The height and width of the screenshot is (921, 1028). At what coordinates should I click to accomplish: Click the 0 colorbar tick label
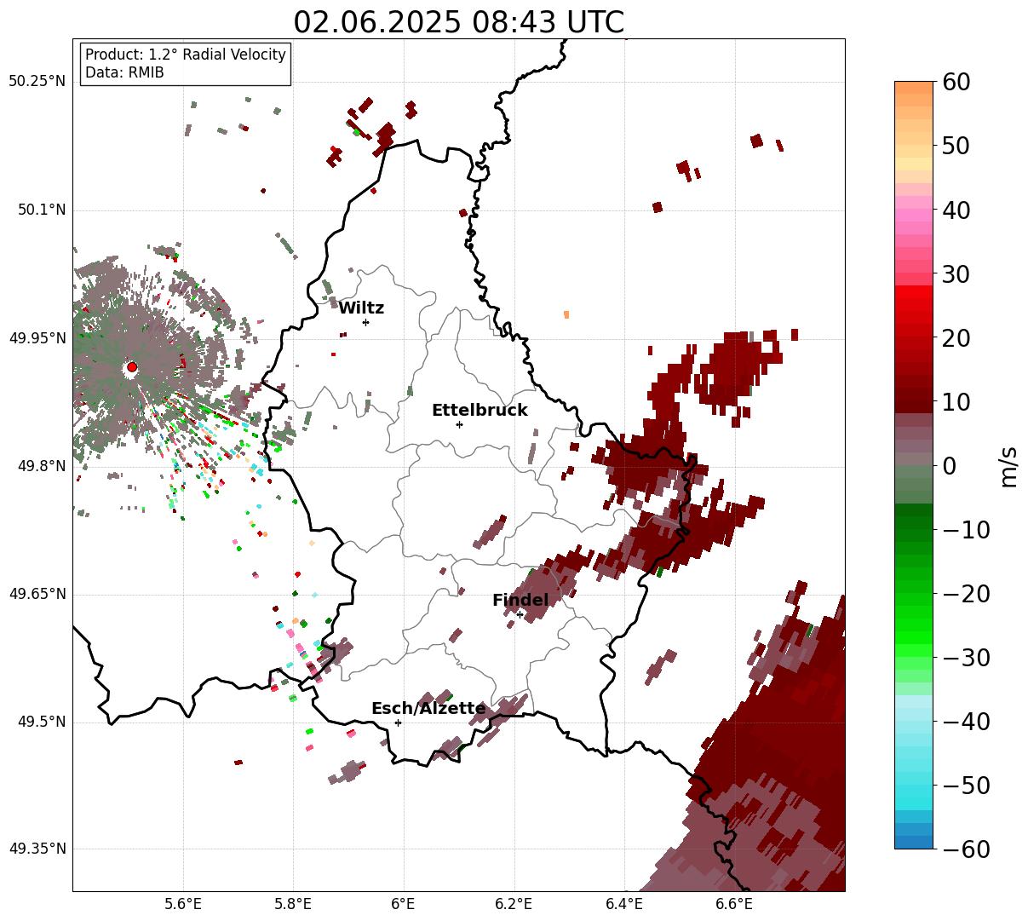[x=948, y=465]
